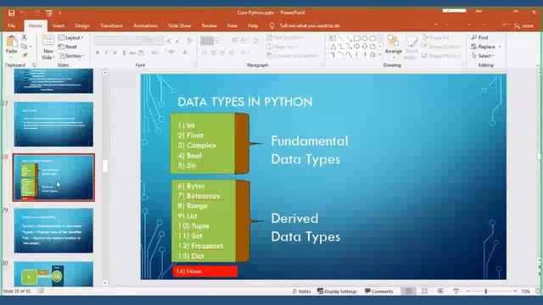Image resolution: width=543 pixels, height=305 pixels.
Task: Open the Review ribbon tab
Action: pos(210,26)
